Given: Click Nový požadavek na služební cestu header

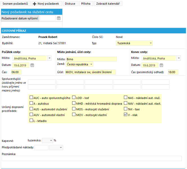Looking at the screenshot, I should point(32,12).
